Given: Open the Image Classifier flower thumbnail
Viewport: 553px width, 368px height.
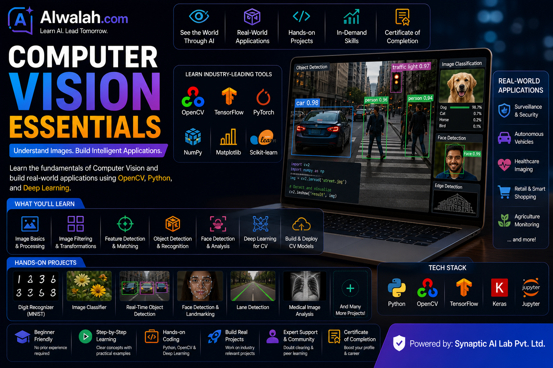Looking at the screenshot, I should pos(89,286).
